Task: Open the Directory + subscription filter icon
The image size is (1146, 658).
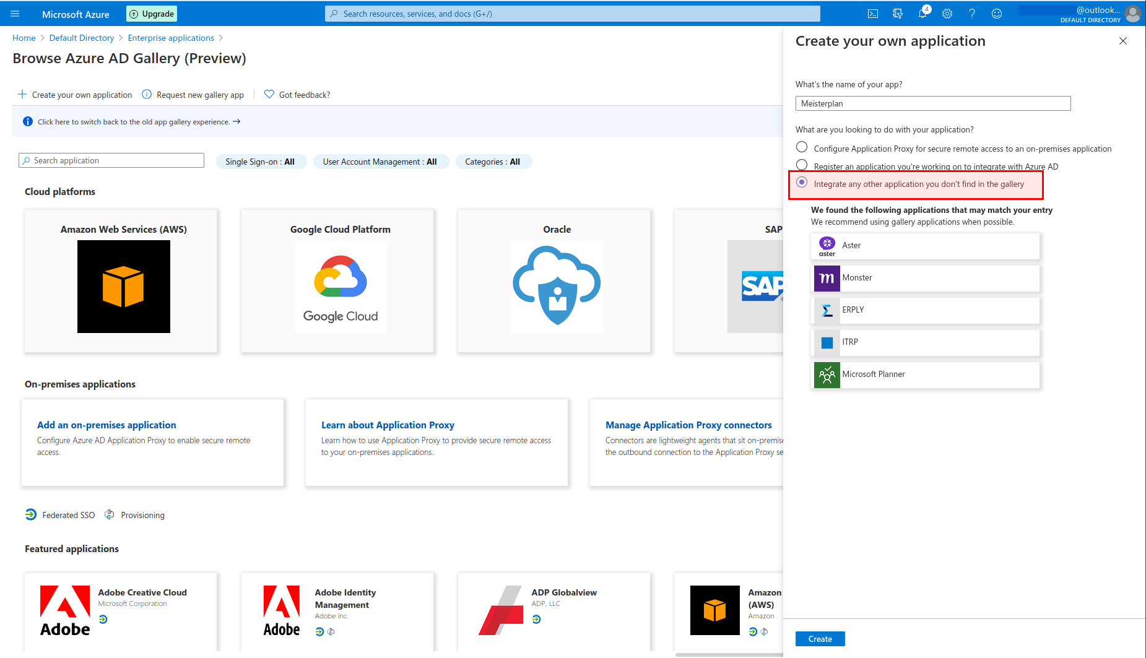Action: click(x=898, y=14)
